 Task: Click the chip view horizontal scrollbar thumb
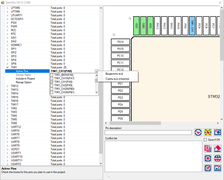[135, 123]
